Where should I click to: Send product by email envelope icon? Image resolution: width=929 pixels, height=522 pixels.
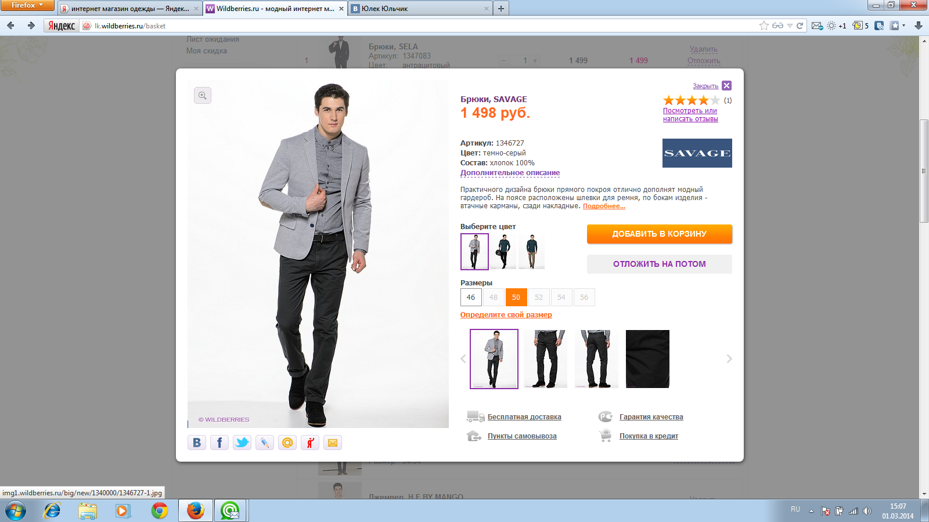333,443
